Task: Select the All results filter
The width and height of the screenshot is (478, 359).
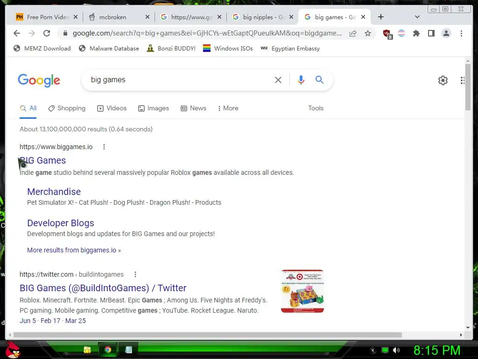Action: pyautogui.click(x=28, y=108)
